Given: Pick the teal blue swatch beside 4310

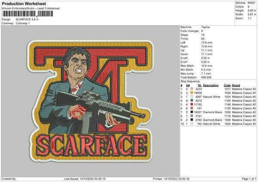Looking at the screenshot, I should [x=192, y=100].
